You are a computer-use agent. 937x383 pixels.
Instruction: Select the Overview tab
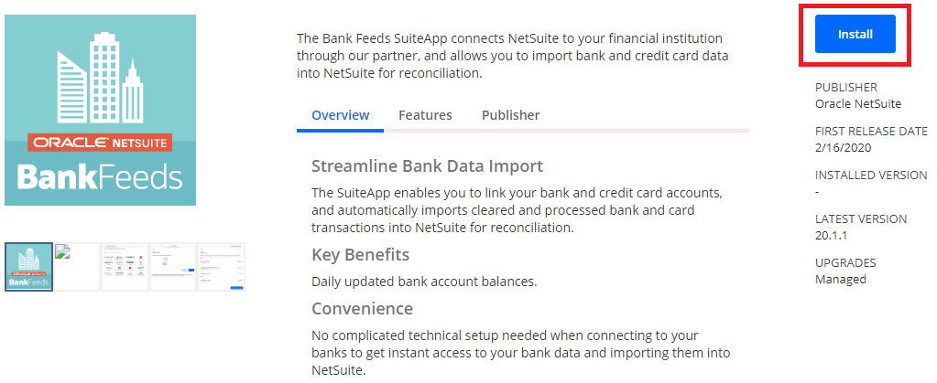(x=341, y=115)
